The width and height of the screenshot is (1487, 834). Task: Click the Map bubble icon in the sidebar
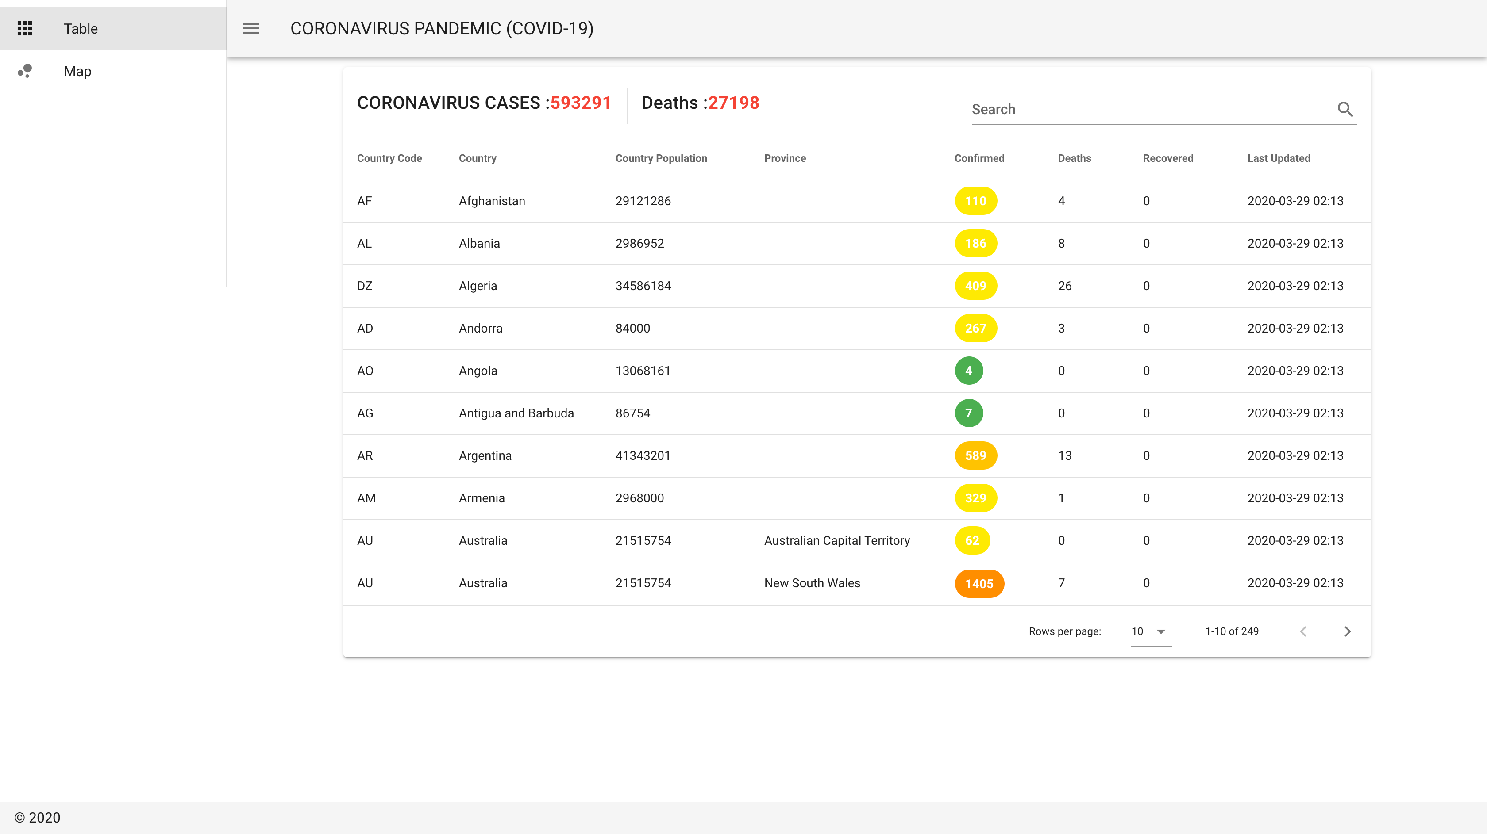point(25,71)
